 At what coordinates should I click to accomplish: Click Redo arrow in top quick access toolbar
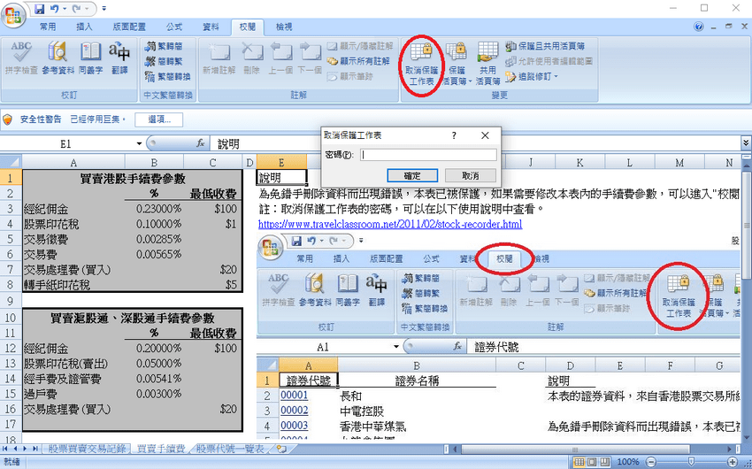tap(76, 9)
